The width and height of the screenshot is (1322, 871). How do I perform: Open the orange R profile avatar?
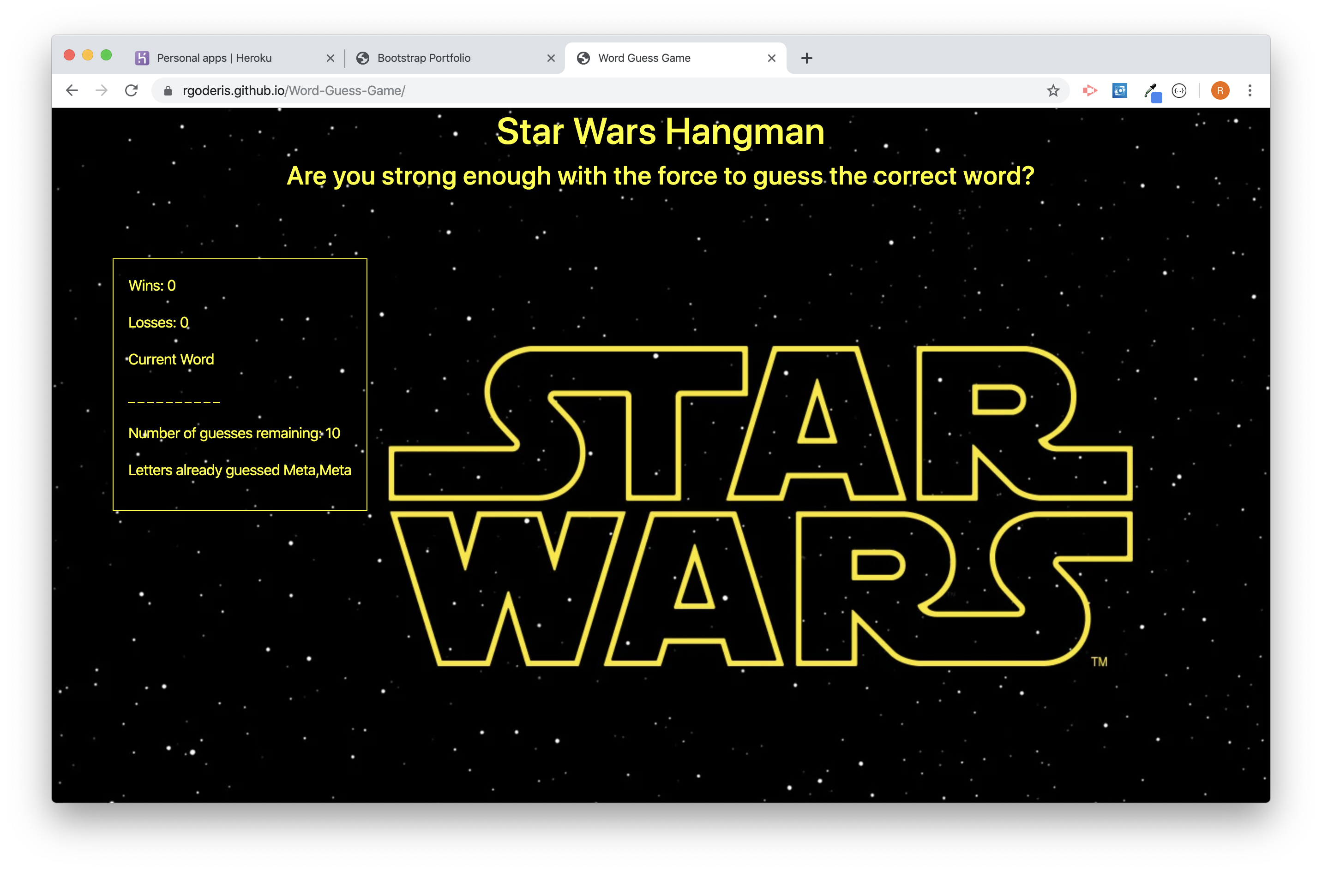point(1220,90)
